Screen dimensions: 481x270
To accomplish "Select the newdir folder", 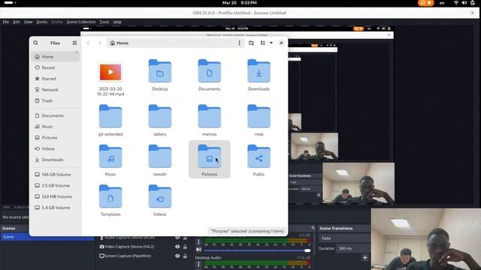I will [x=160, y=160].
